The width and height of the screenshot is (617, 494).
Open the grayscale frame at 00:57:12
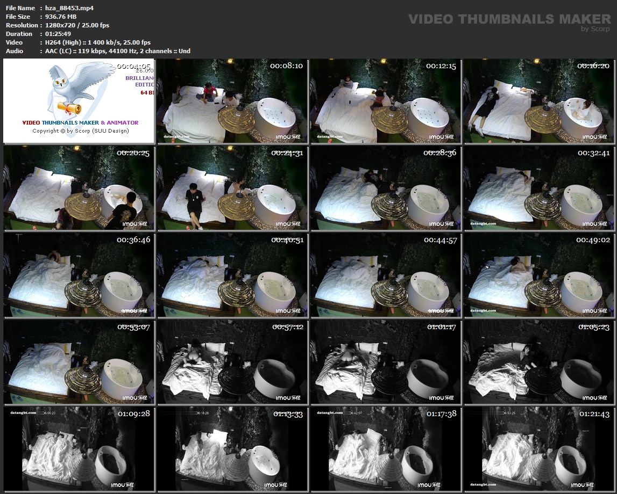(x=232, y=362)
